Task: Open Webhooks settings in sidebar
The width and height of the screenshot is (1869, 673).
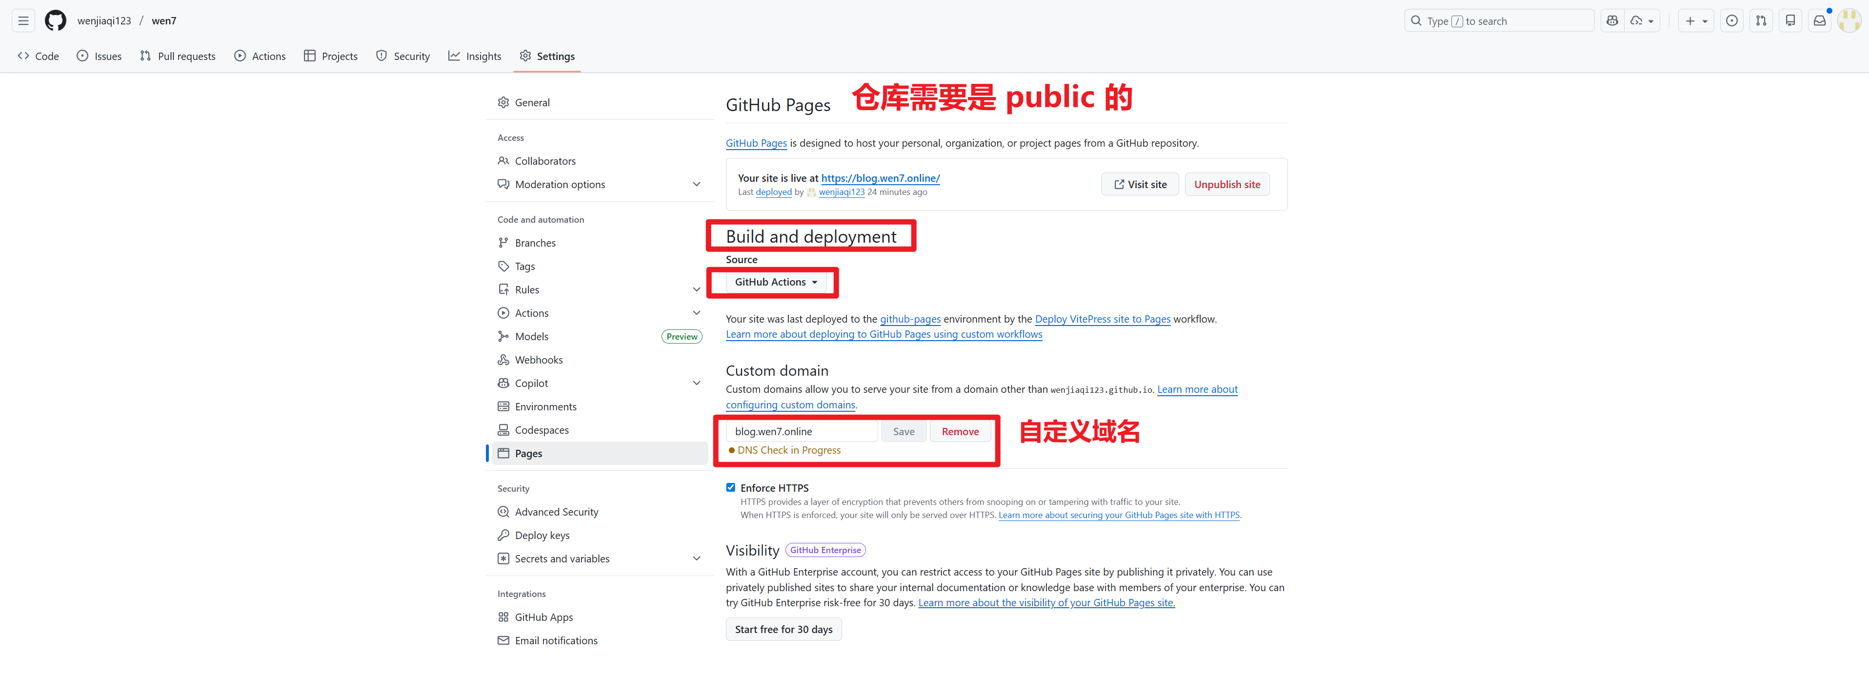Action: [538, 359]
